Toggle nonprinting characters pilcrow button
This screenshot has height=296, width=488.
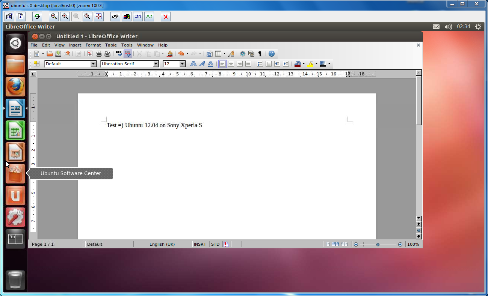(x=260, y=54)
